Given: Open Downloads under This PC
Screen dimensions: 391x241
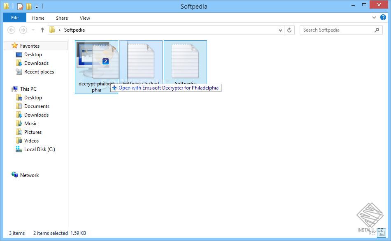Looking at the screenshot, I should pyautogui.click(x=36, y=115).
